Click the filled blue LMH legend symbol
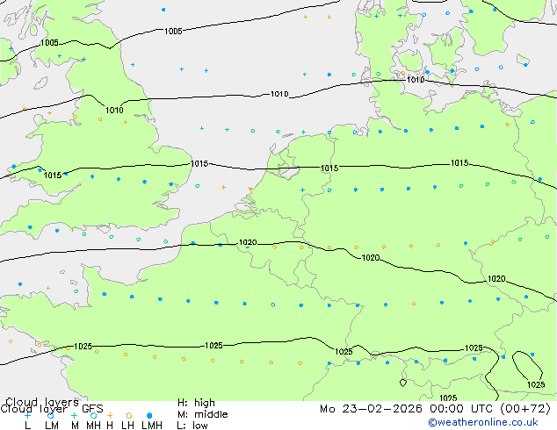Image resolution: width=557 pixels, height=430 pixels. coord(149,415)
